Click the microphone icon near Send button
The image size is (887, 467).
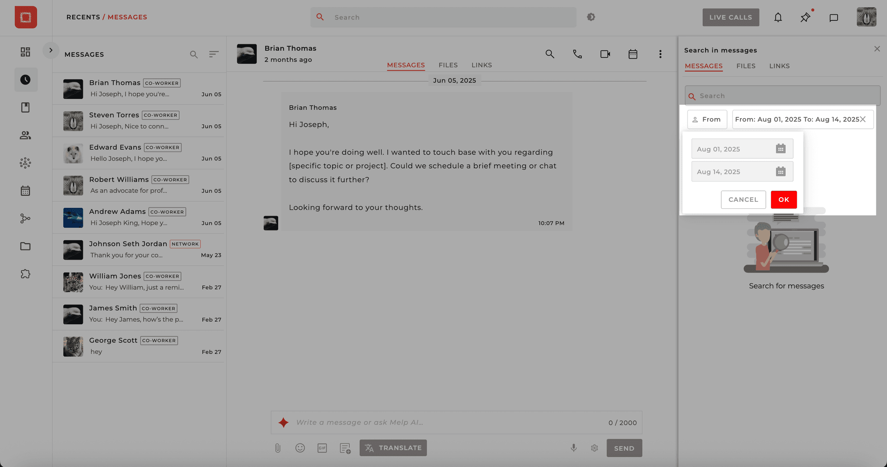point(573,448)
